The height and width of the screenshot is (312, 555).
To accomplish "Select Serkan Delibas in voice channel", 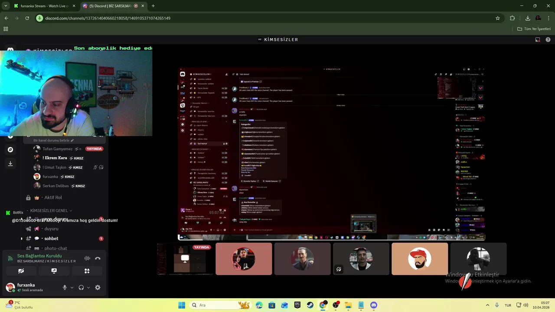I will 55,186.
